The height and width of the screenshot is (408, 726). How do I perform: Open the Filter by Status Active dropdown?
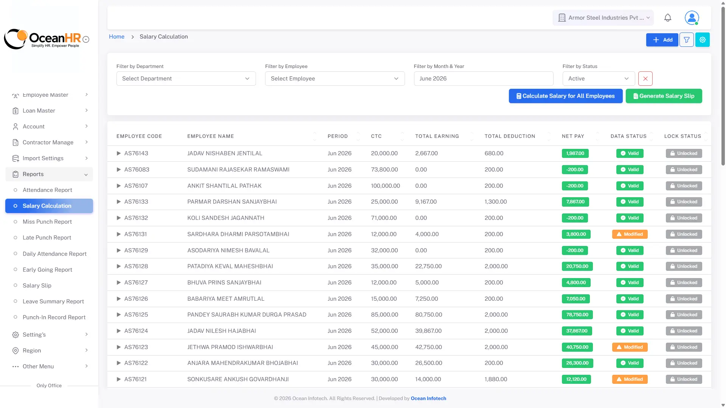click(x=599, y=79)
